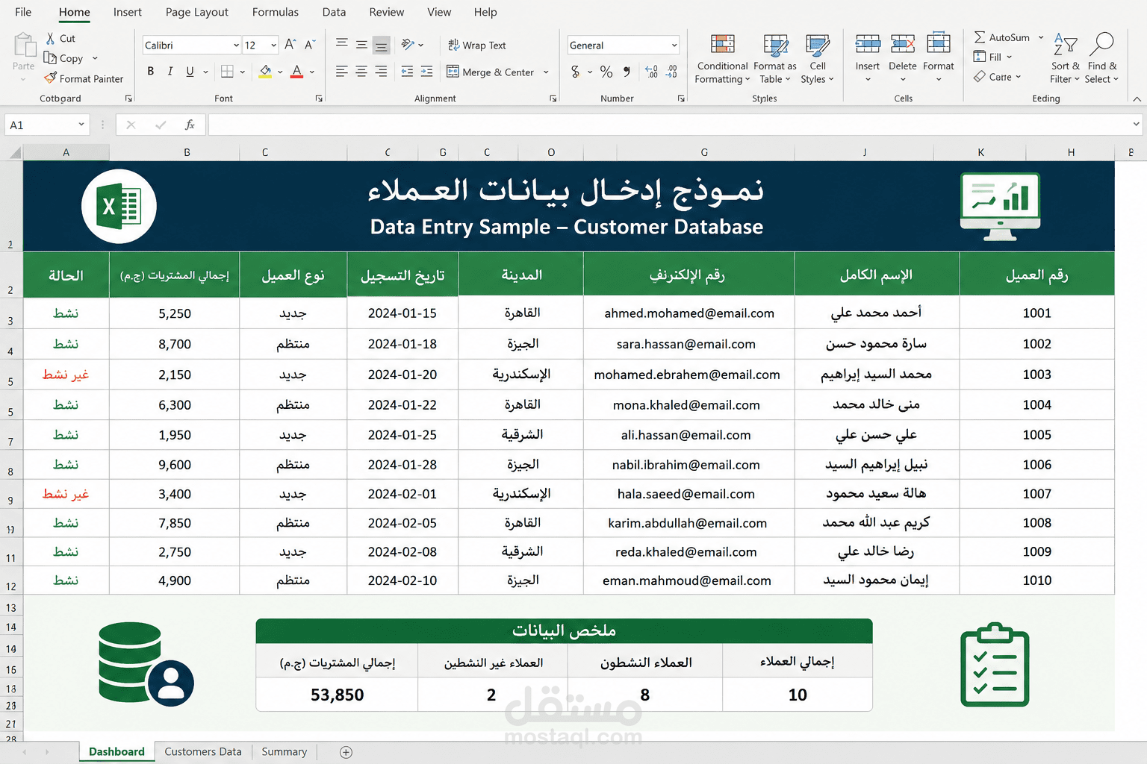Collapse the ribbon with the chevron
This screenshot has width=1147, height=764.
click(1137, 98)
